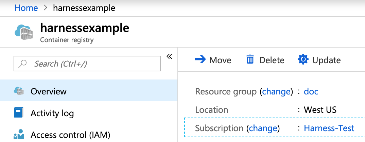Open the doc resource group link
Image resolution: width=365 pixels, height=142 pixels.
[x=311, y=91]
